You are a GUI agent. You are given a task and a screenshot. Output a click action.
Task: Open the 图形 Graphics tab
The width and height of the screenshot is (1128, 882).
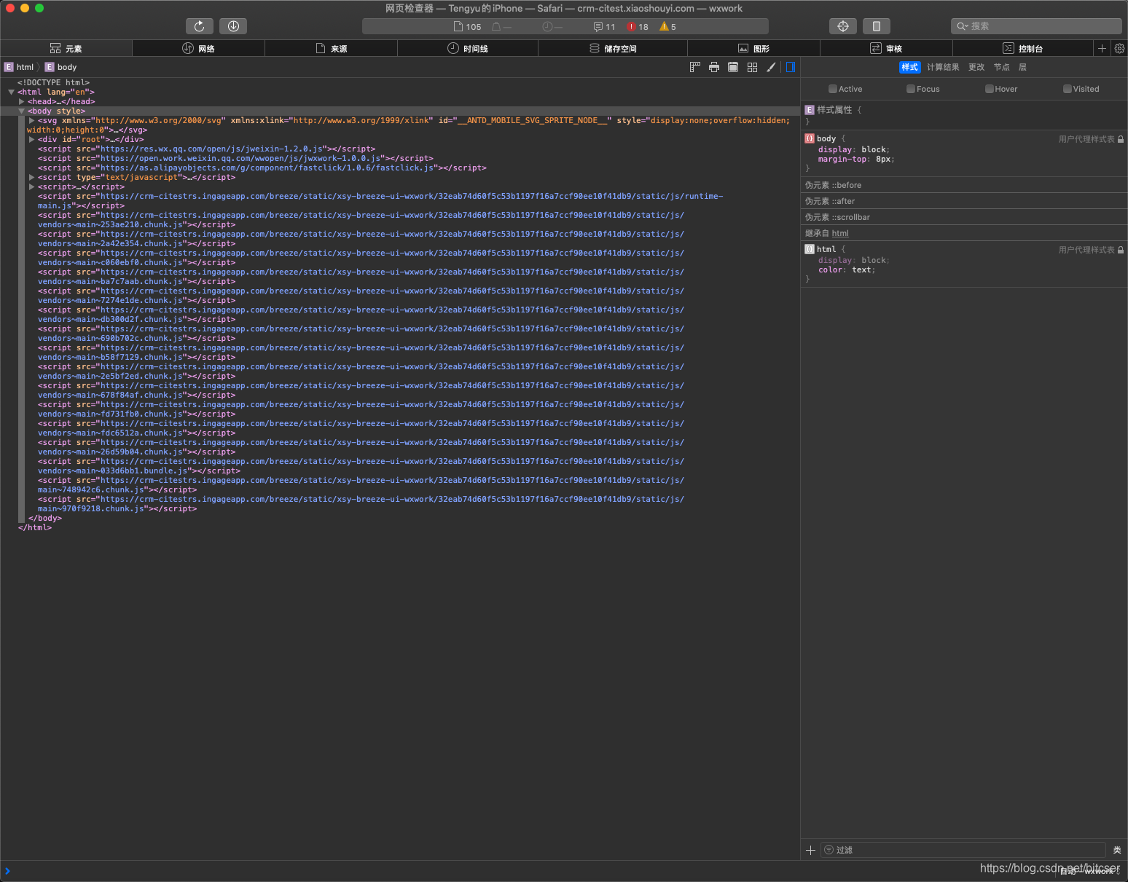click(x=753, y=48)
